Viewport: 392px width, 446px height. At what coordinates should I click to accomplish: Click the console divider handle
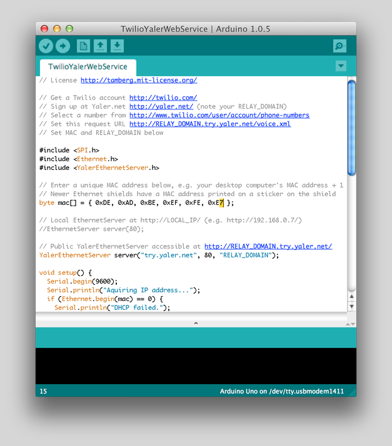pos(196,324)
